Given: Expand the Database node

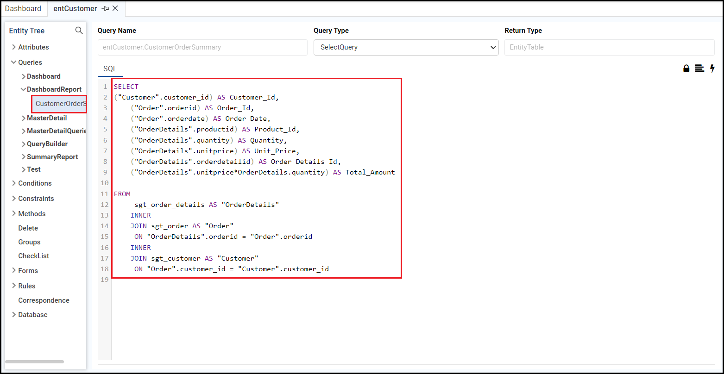Looking at the screenshot, I should pos(14,314).
